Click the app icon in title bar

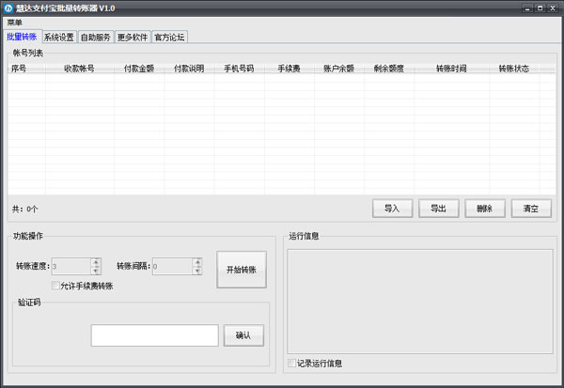click(x=9, y=8)
